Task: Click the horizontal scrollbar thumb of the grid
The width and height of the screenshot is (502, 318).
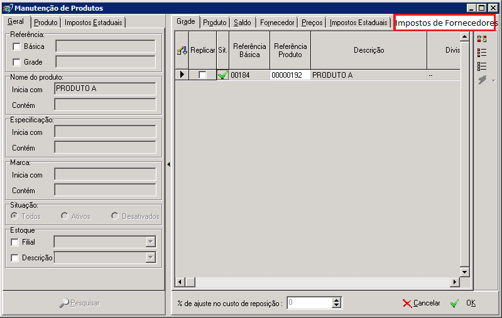Action: click(190, 282)
